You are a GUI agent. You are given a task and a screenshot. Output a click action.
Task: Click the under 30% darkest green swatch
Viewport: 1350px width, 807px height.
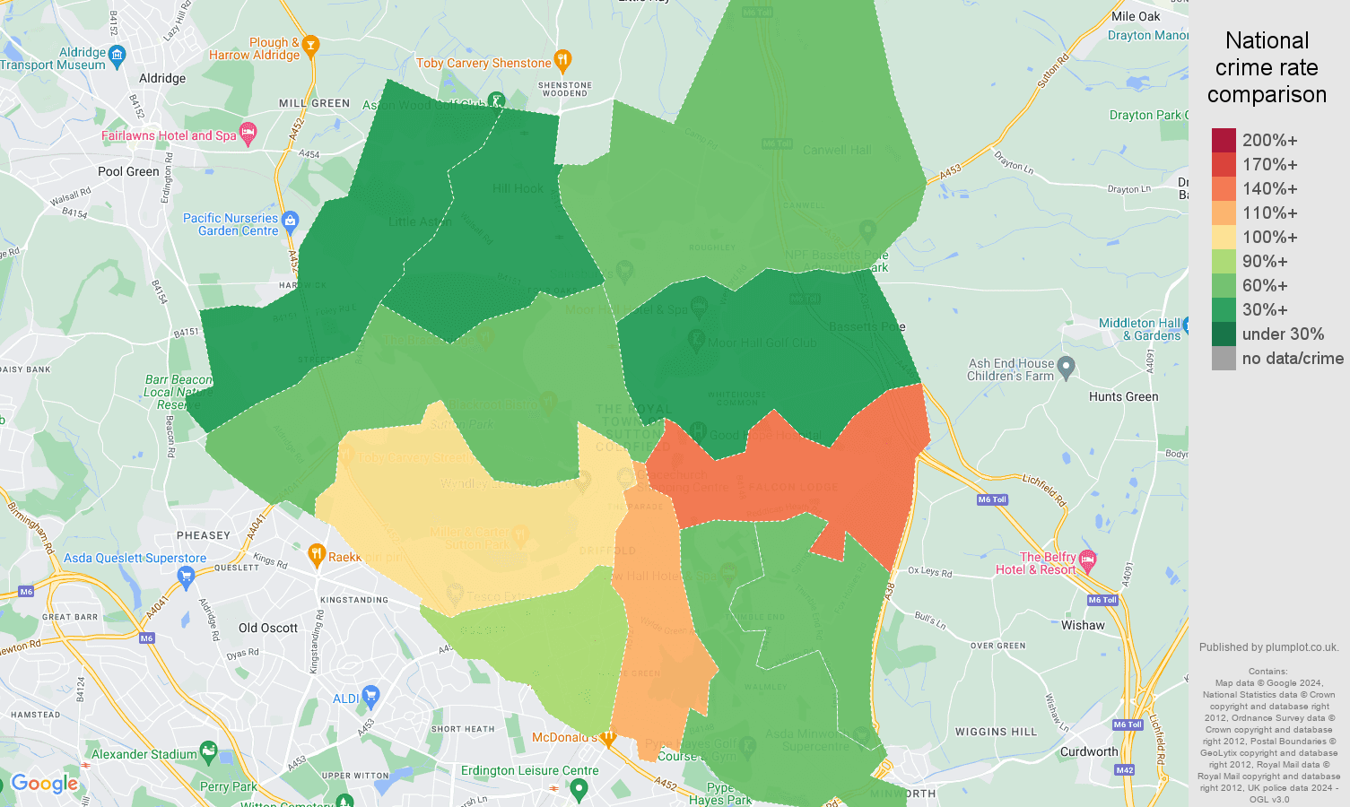tap(1224, 334)
